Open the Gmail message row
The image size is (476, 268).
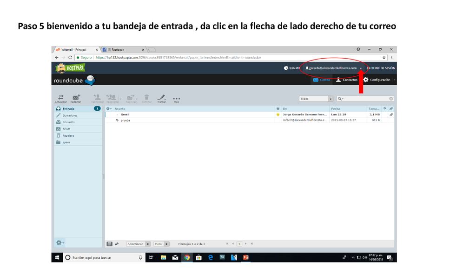click(250, 114)
